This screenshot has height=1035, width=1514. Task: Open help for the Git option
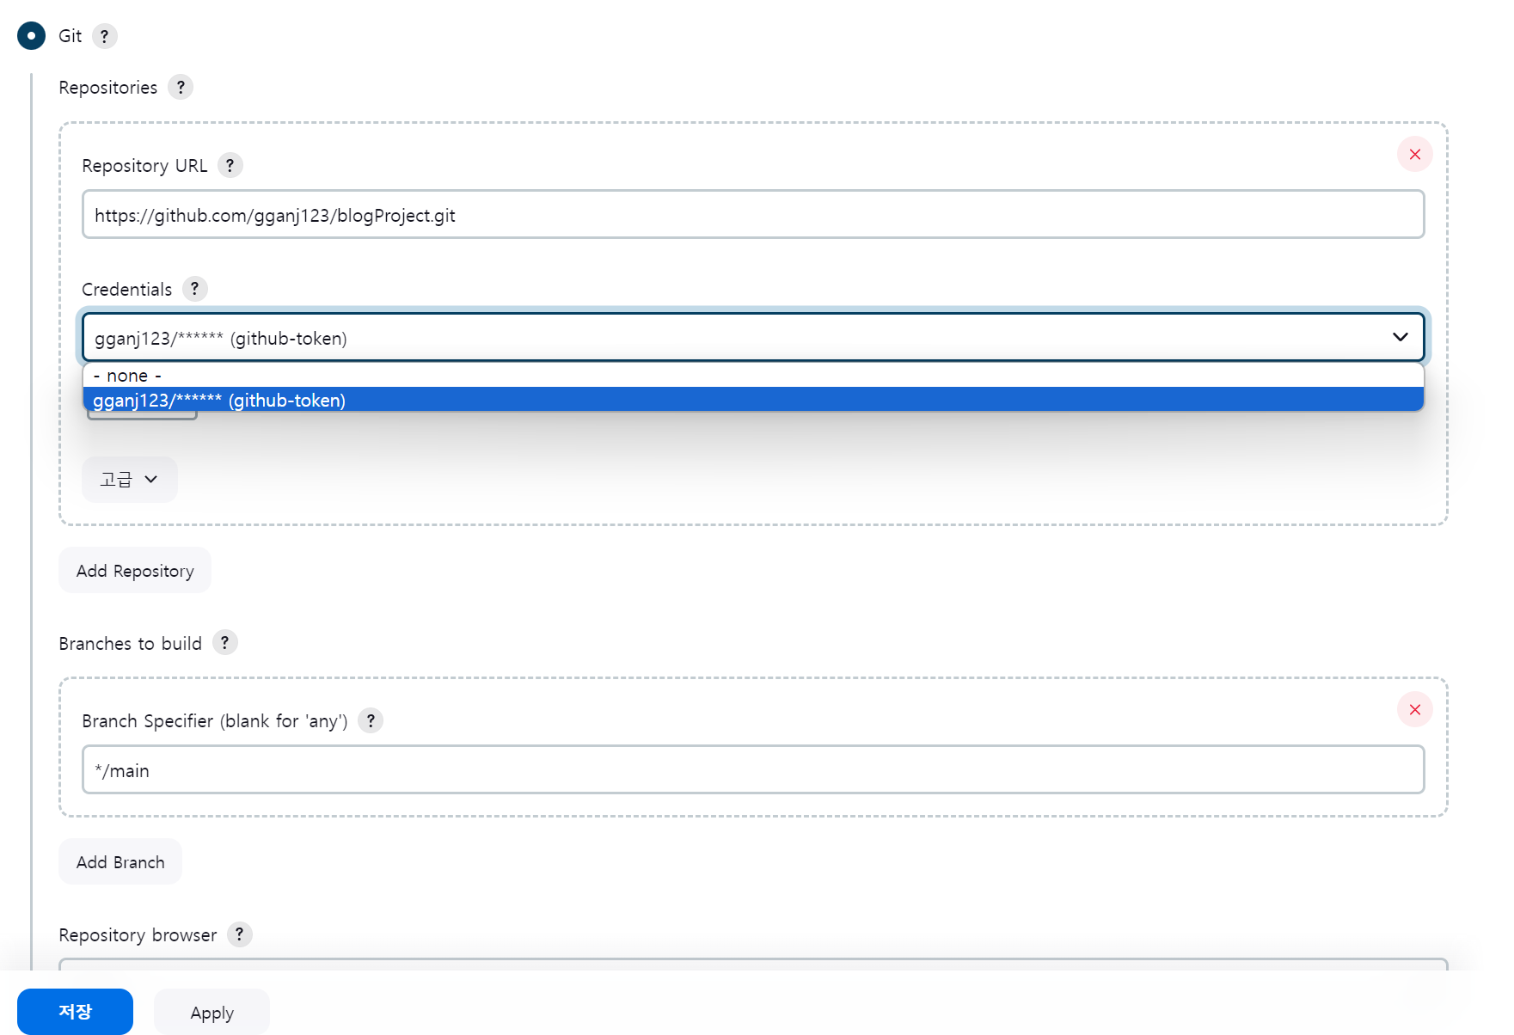[x=104, y=36]
